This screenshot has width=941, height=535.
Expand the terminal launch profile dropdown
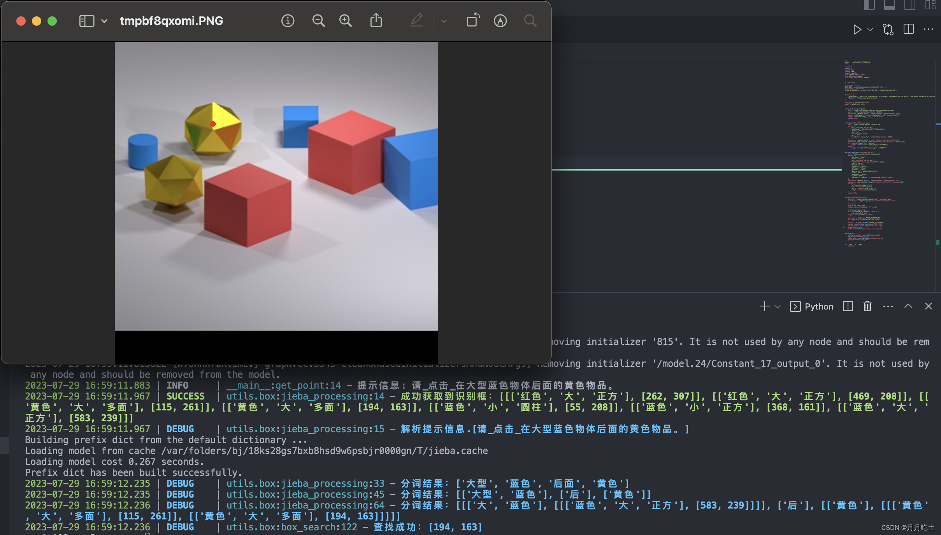tap(778, 307)
